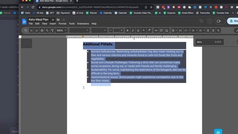Toggle Italic formatting

coord(133,31)
